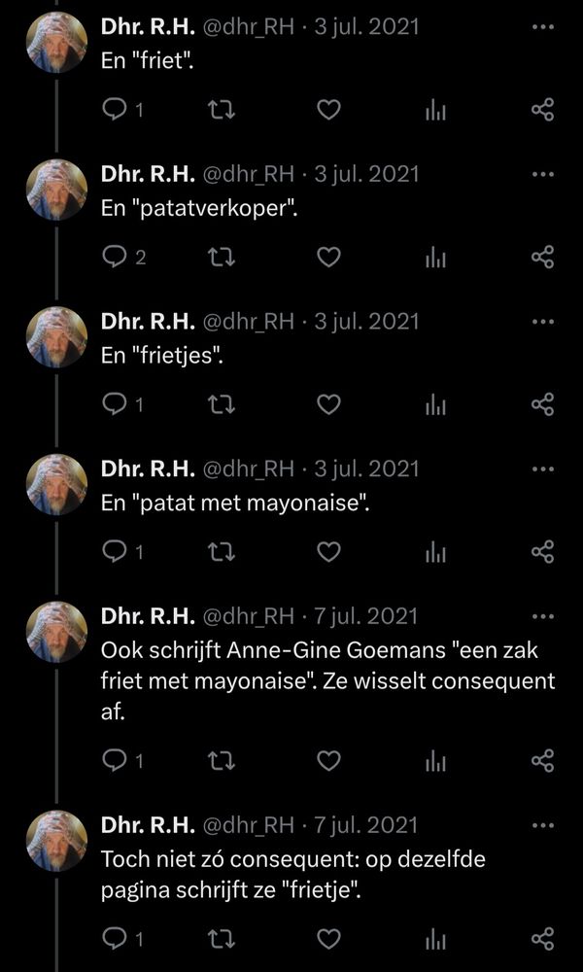Share the "En "friet"." tweet
This screenshot has width=583, height=972.
click(542, 111)
